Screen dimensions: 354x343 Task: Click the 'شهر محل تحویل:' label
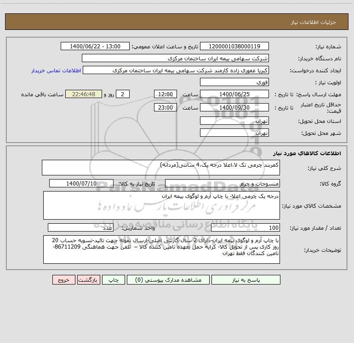pos(321,133)
